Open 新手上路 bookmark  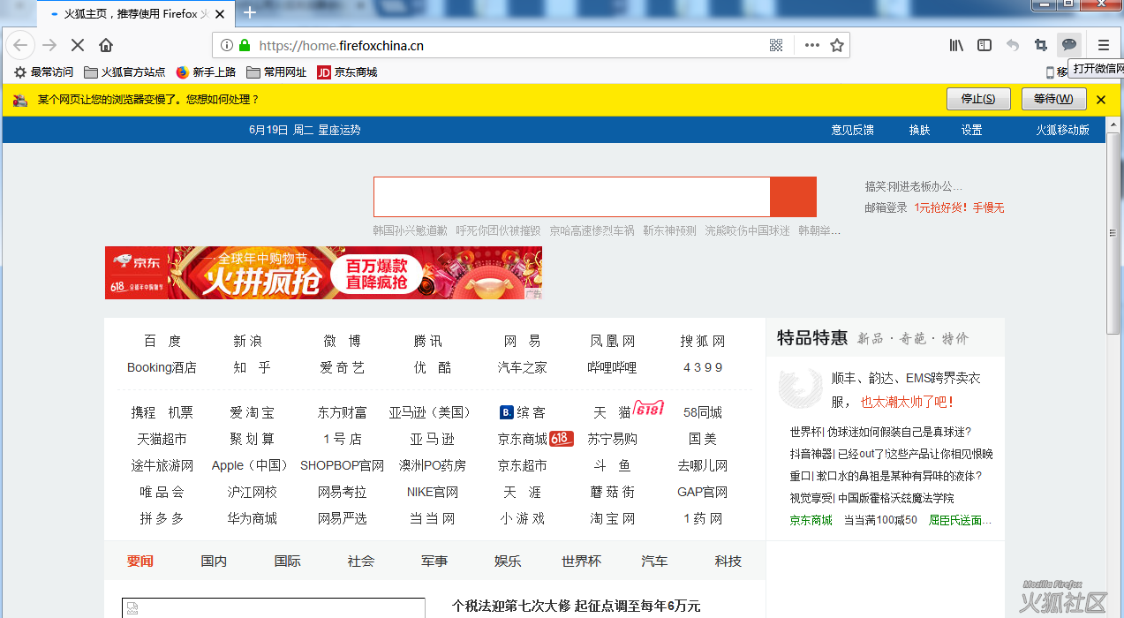click(206, 72)
